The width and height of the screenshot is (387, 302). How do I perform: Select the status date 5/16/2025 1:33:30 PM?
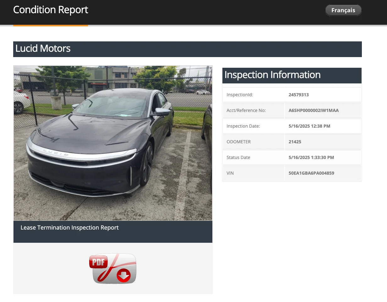[x=311, y=157]
